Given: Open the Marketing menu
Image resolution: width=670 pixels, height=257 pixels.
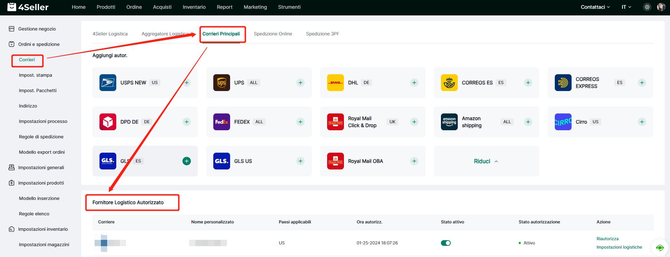Looking at the screenshot, I should pyautogui.click(x=255, y=7).
